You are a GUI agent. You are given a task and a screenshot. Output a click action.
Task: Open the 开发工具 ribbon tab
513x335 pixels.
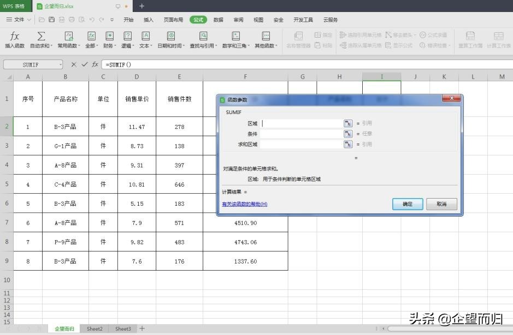303,20
